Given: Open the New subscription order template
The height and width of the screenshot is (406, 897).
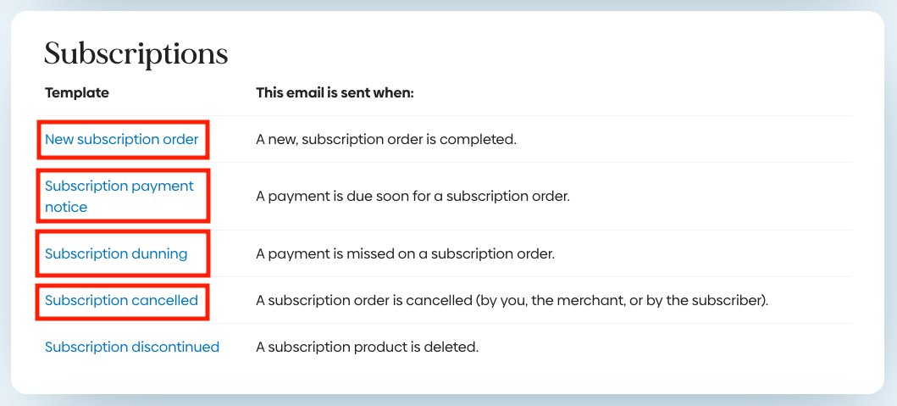Looking at the screenshot, I should (121, 139).
